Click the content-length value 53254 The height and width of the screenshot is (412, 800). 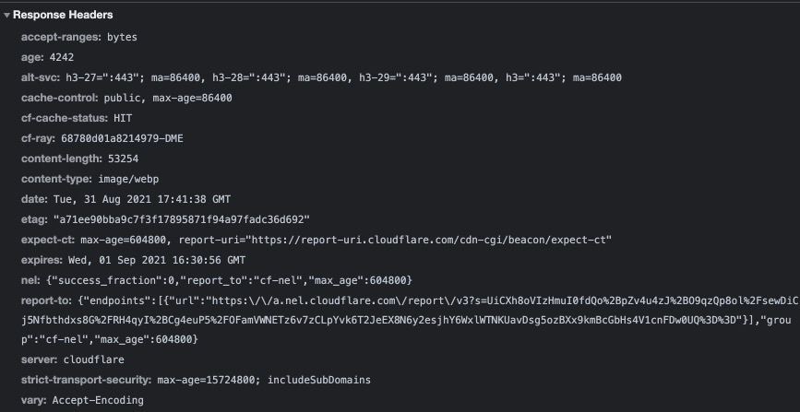(123, 159)
